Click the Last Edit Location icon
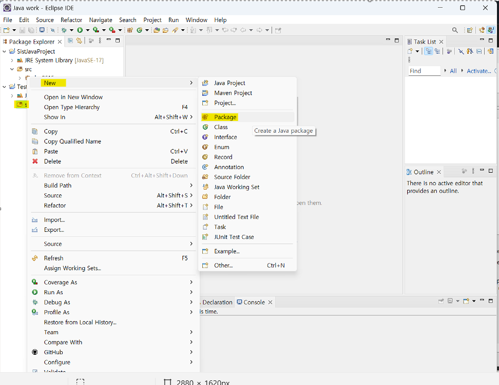Image resolution: width=499 pixels, height=385 pixels. pyautogui.click(x=225, y=30)
